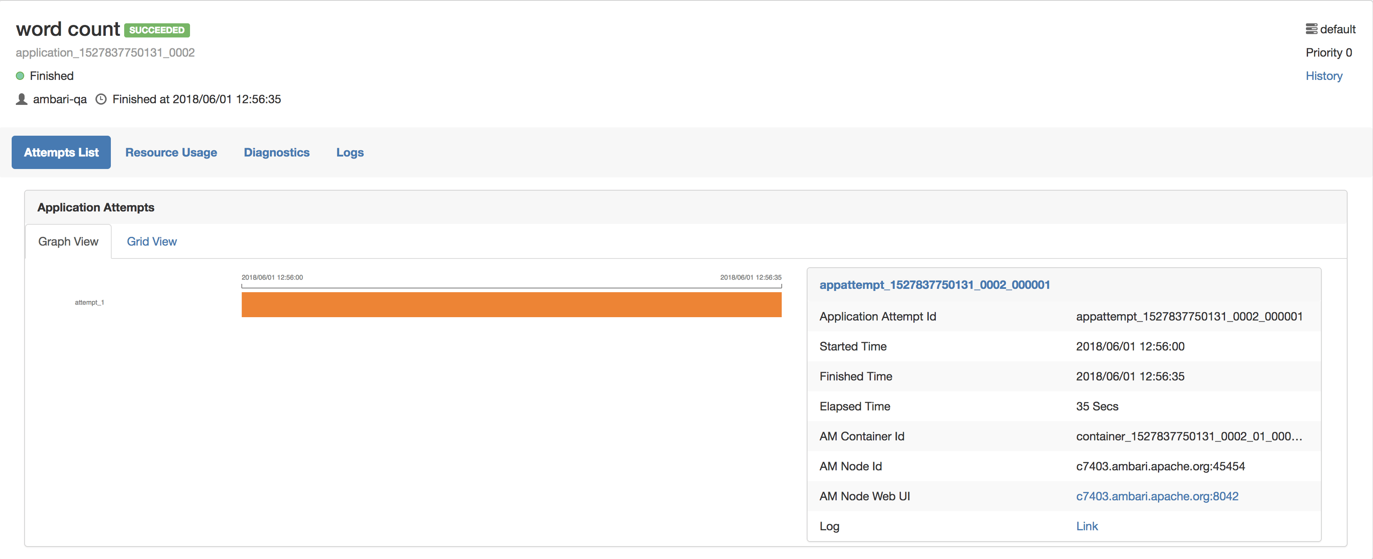Click the attempt_1 row label
Viewport: 1373px width, 559px height.
[89, 302]
